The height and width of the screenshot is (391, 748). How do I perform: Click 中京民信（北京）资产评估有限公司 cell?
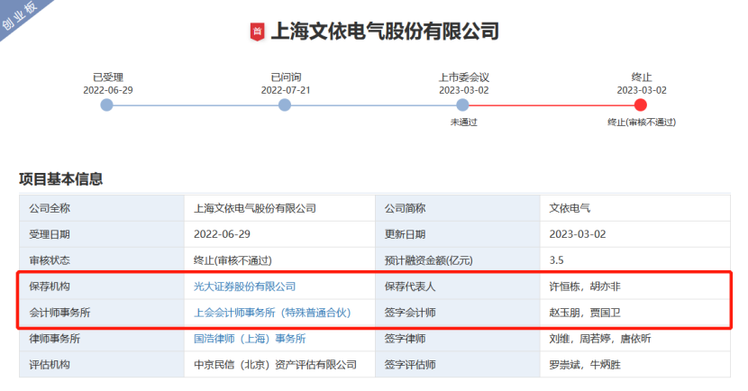pyautogui.click(x=279, y=365)
